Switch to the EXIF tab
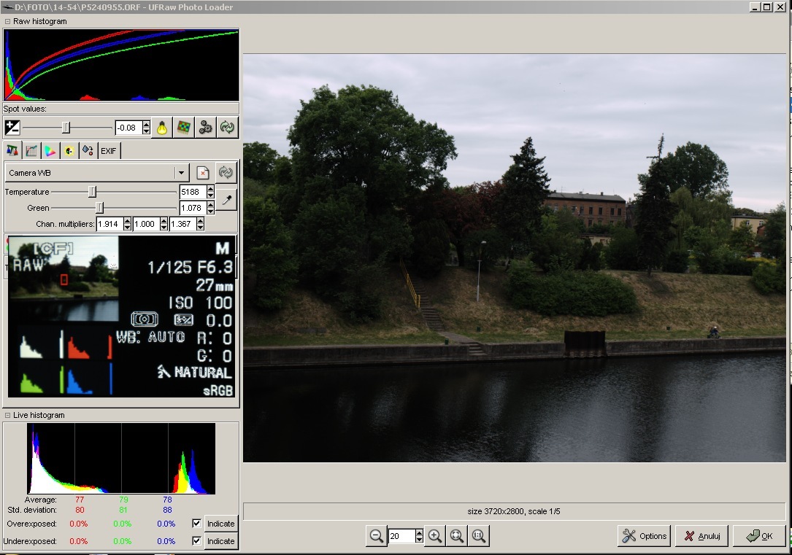The height and width of the screenshot is (555, 792). point(109,151)
